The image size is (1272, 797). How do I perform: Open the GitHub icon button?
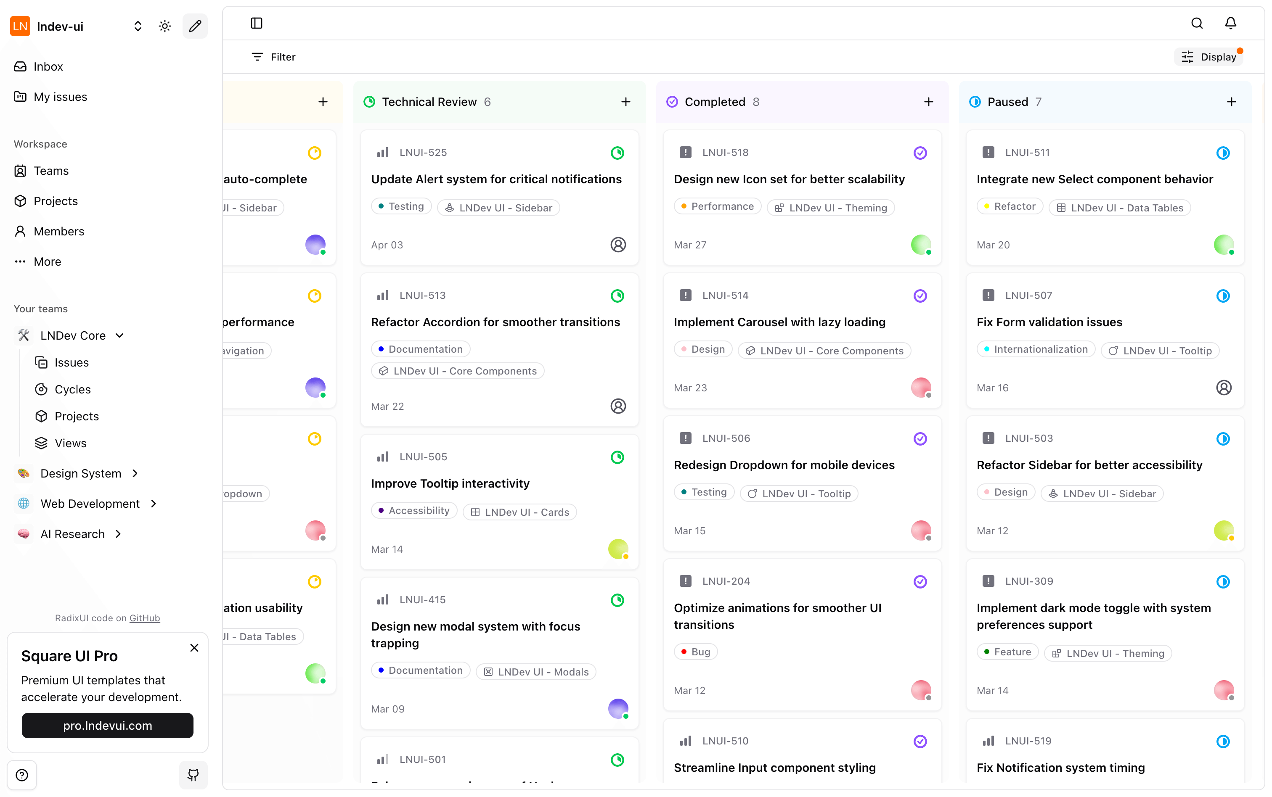coord(193,774)
